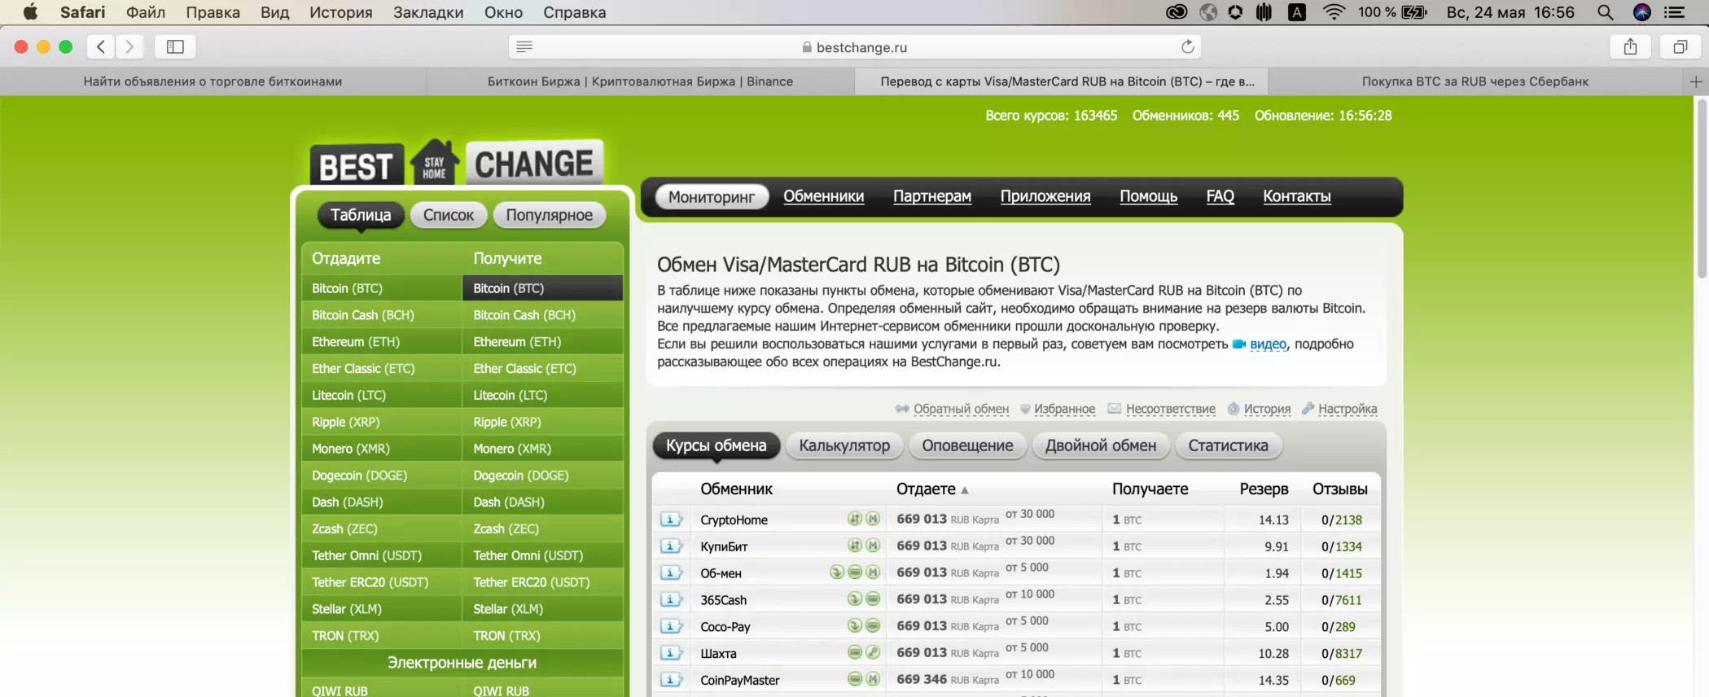Viewport: 1709px width, 697px height.
Task: Switch to Найти объявления о торговле tab
Action: tap(213, 81)
